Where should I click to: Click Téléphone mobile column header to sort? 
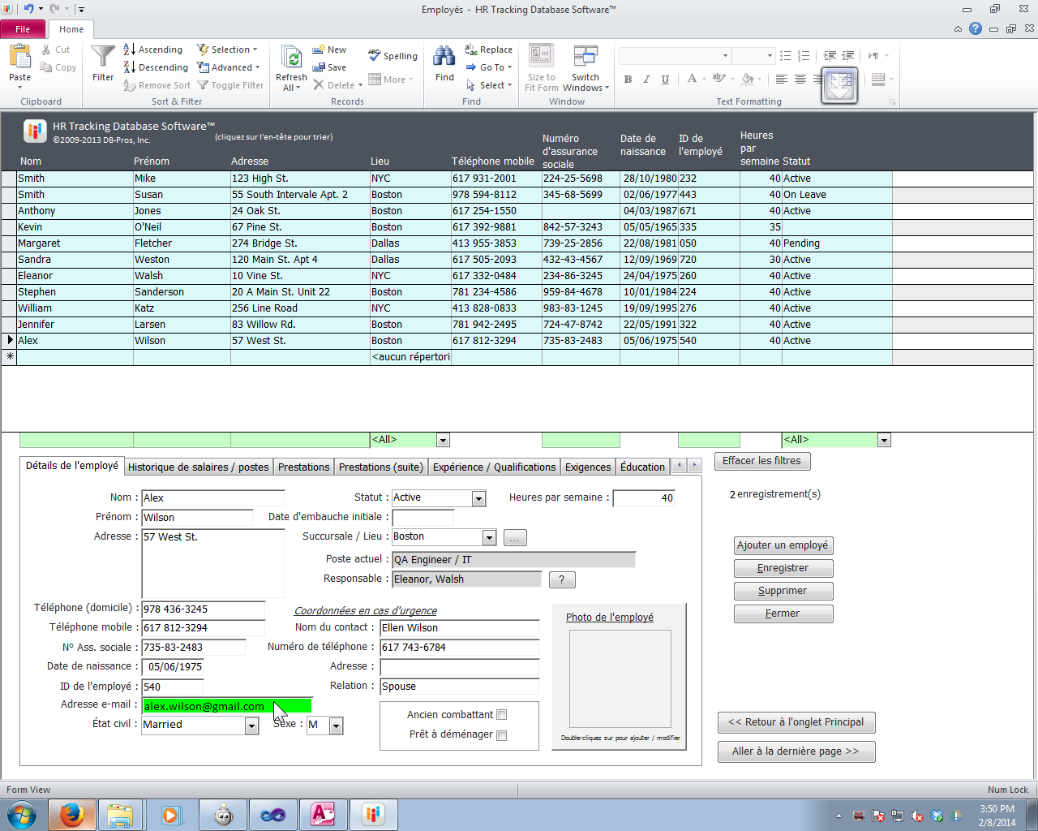[492, 161]
